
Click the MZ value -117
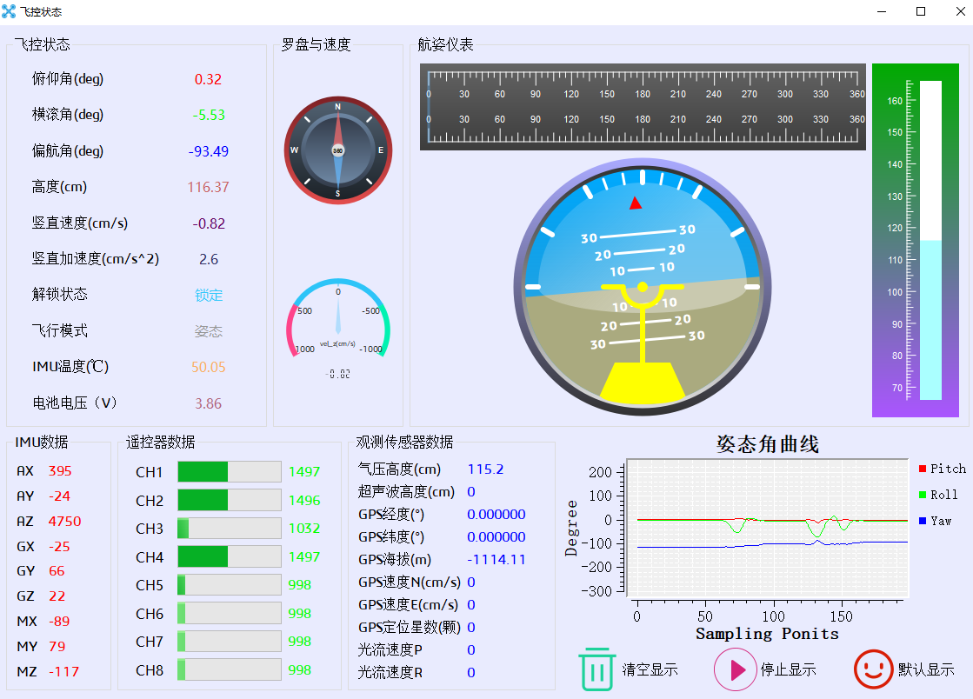(64, 672)
